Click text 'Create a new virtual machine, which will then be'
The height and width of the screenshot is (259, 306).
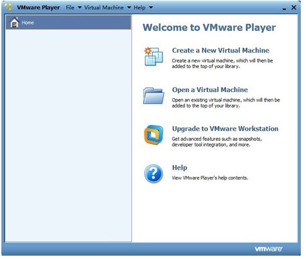click(x=222, y=61)
